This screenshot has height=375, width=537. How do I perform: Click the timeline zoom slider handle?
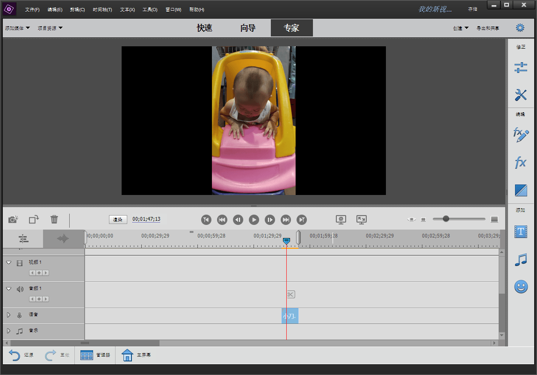446,219
